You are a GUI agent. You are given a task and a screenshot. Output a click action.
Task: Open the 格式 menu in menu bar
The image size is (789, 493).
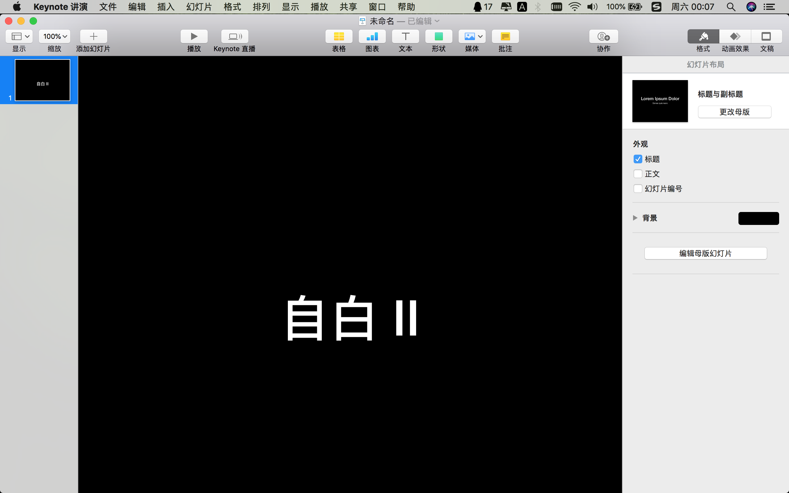click(x=232, y=7)
